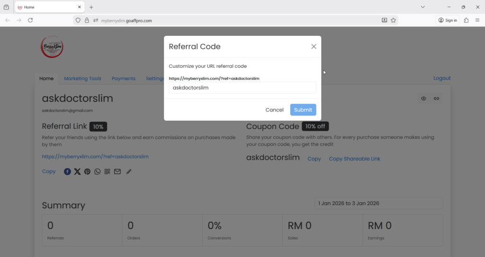This screenshot has height=257, width=485.
Task: Toggle the eye visibility icon
Action: click(x=423, y=98)
